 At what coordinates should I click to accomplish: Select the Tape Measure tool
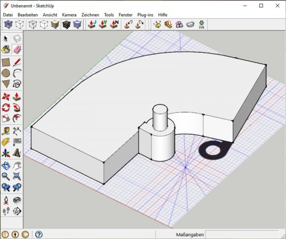point(6,131)
